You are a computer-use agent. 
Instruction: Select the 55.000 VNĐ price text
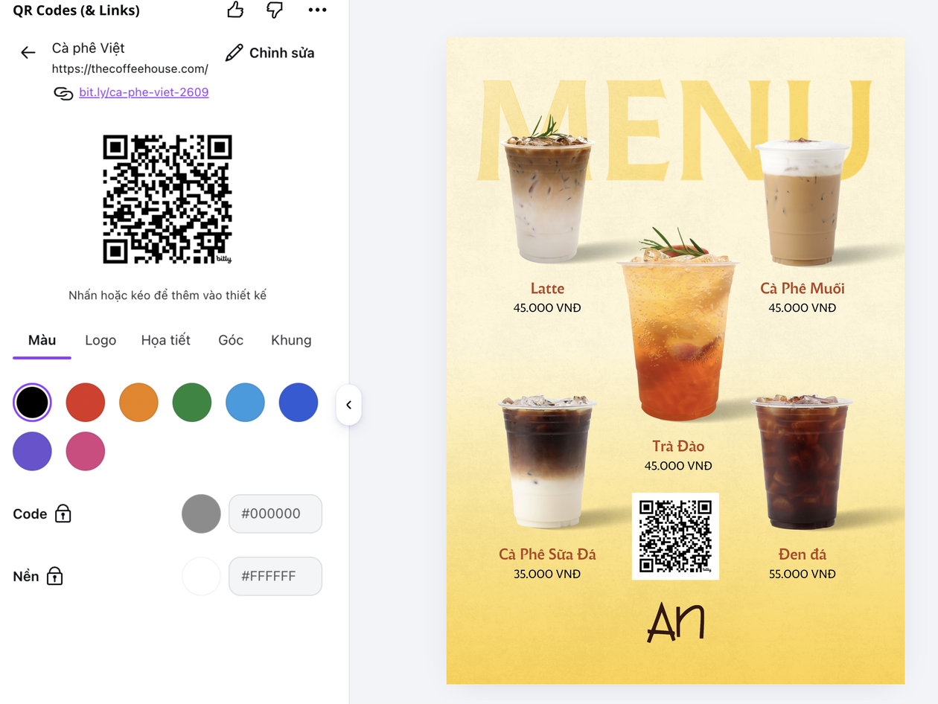[x=803, y=574]
